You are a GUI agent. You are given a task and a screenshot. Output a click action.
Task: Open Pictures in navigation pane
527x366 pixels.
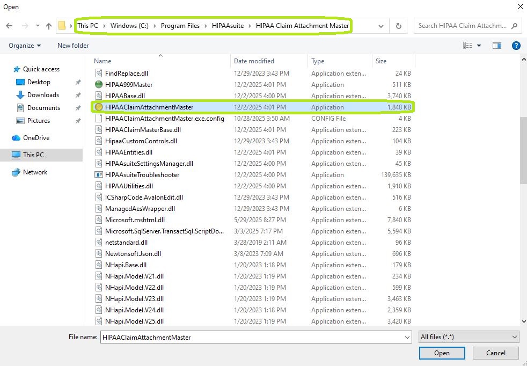[x=38, y=120]
